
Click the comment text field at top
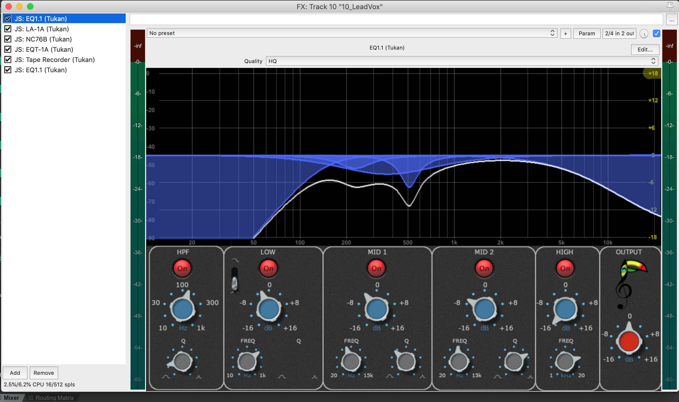396,19
